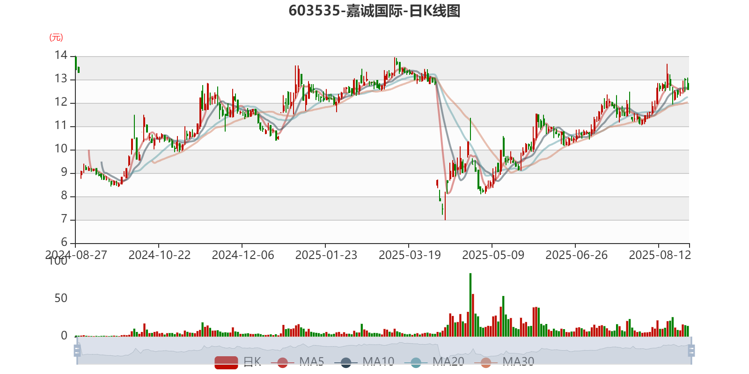Grab the right handle of zoom slider
Image resolution: width=749 pixels, height=374 pixels.
coord(691,351)
